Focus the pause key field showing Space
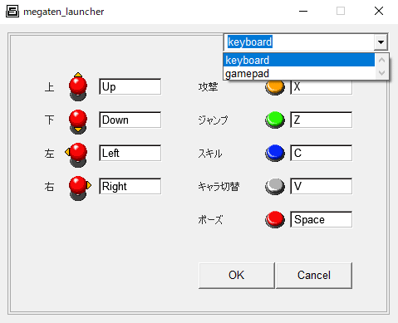398x323 pixels. (x=322, y=219)
